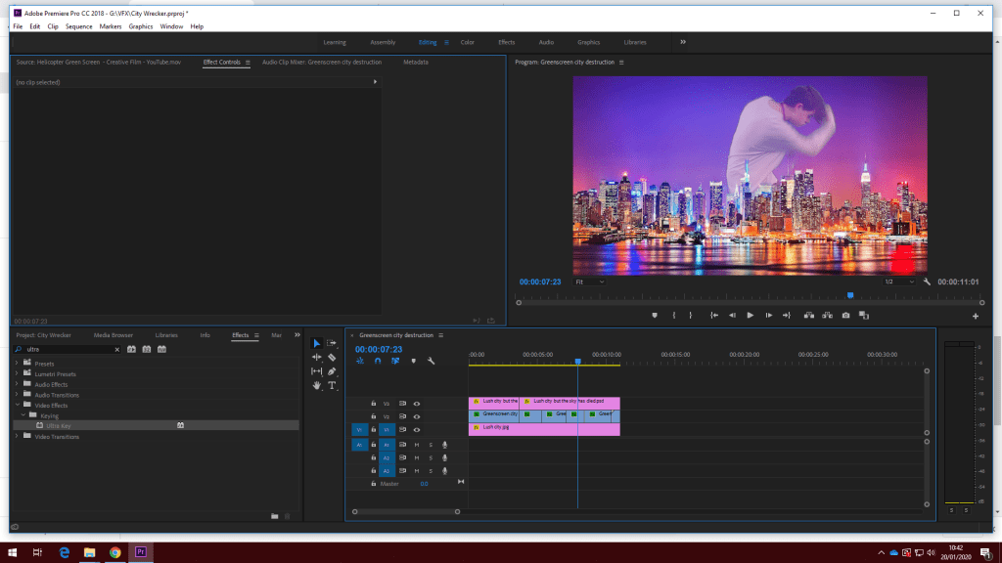Click the Export Frame camera icon

[x=845, y=315]
